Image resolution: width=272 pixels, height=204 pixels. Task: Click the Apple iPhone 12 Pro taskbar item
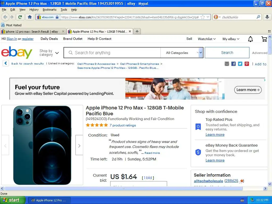49,200
